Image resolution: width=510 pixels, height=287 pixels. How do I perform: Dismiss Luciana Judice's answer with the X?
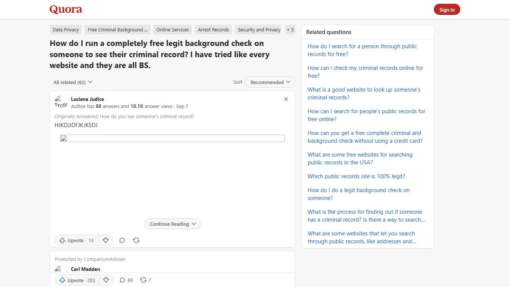coord(286,99)
